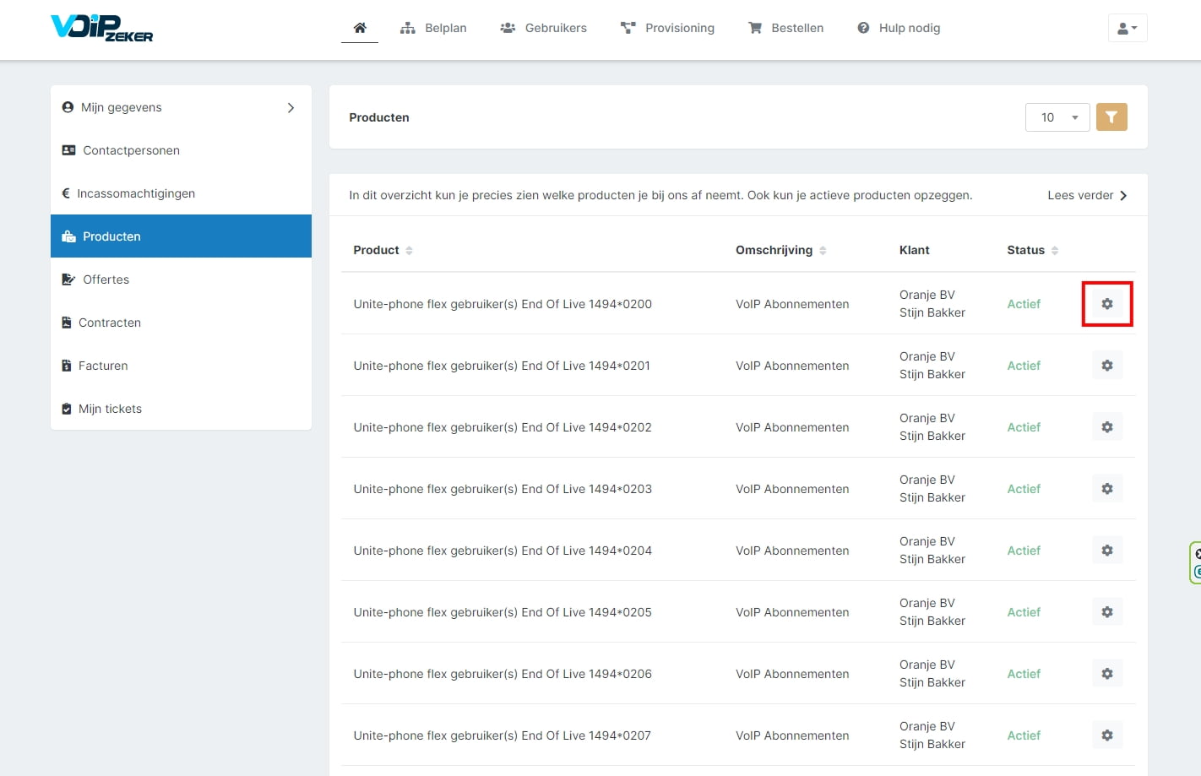Click the Contactpersonen card icon

point(69,150)
